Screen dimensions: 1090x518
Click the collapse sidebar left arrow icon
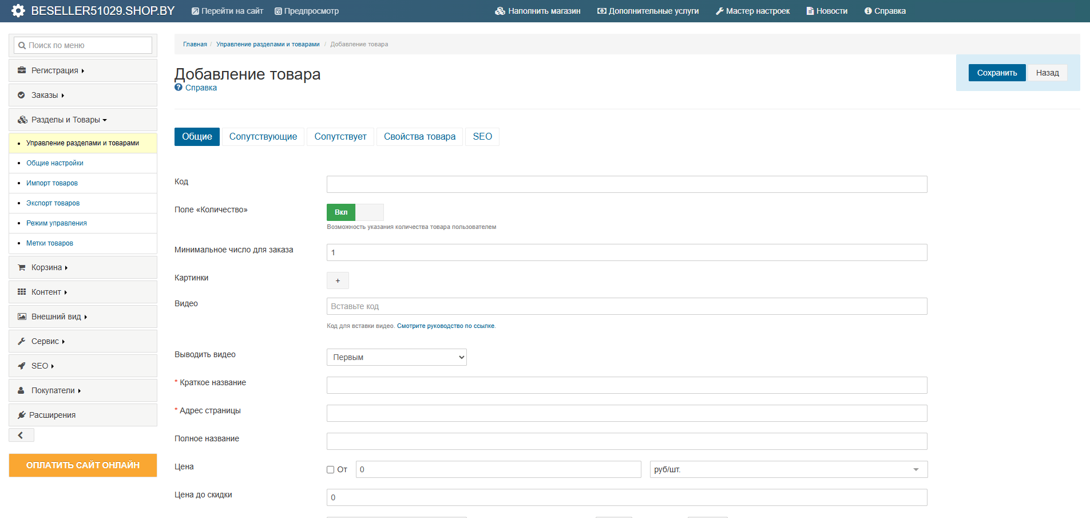(x=21, y=436)
